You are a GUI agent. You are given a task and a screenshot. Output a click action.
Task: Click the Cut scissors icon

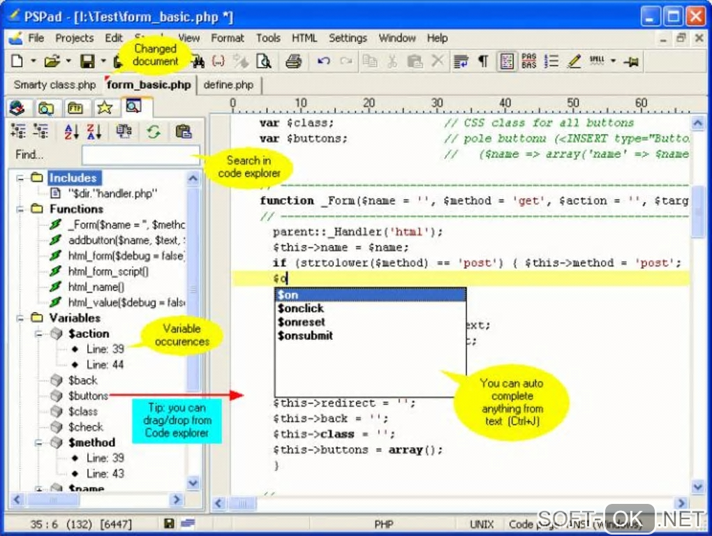tap(392, 61)
